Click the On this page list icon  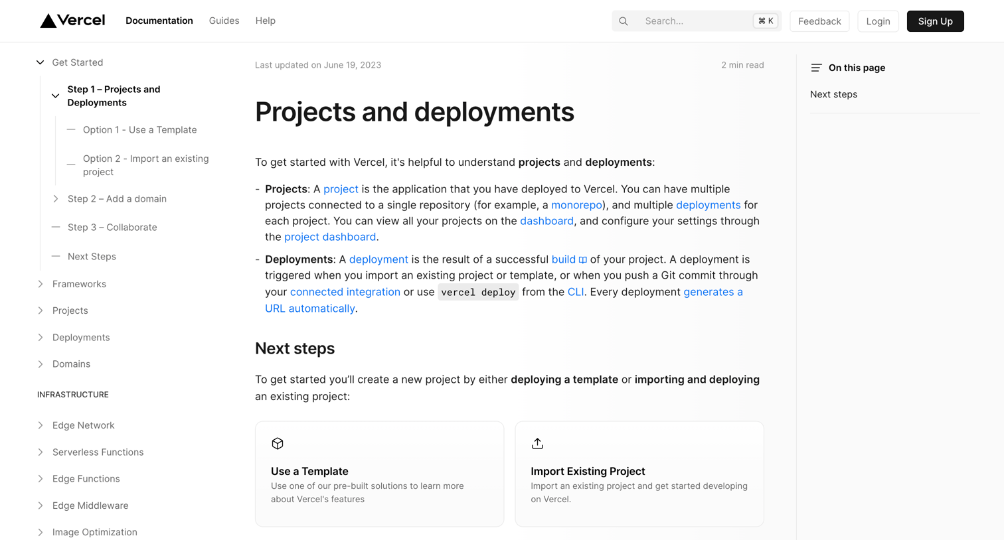(x=816, y=68)
